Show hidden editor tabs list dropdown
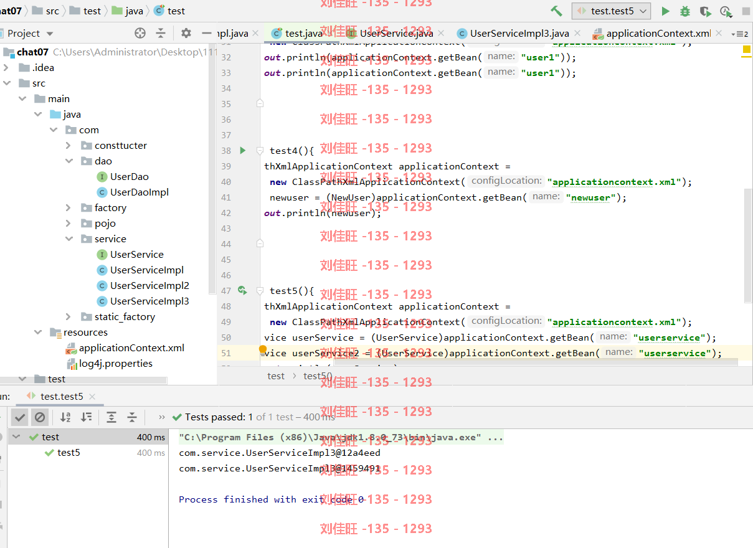The image size is (753, 548). click(x=740, y=34)
